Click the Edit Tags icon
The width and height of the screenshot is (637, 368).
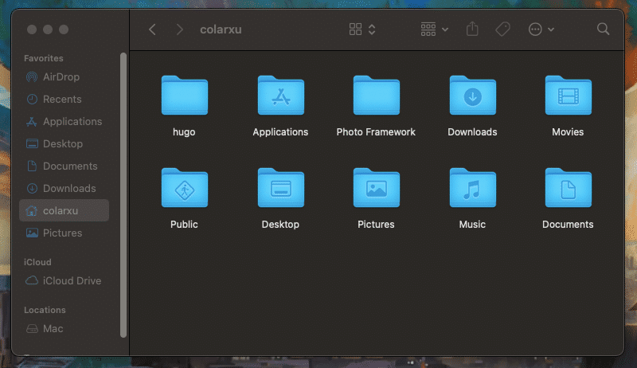502,29
